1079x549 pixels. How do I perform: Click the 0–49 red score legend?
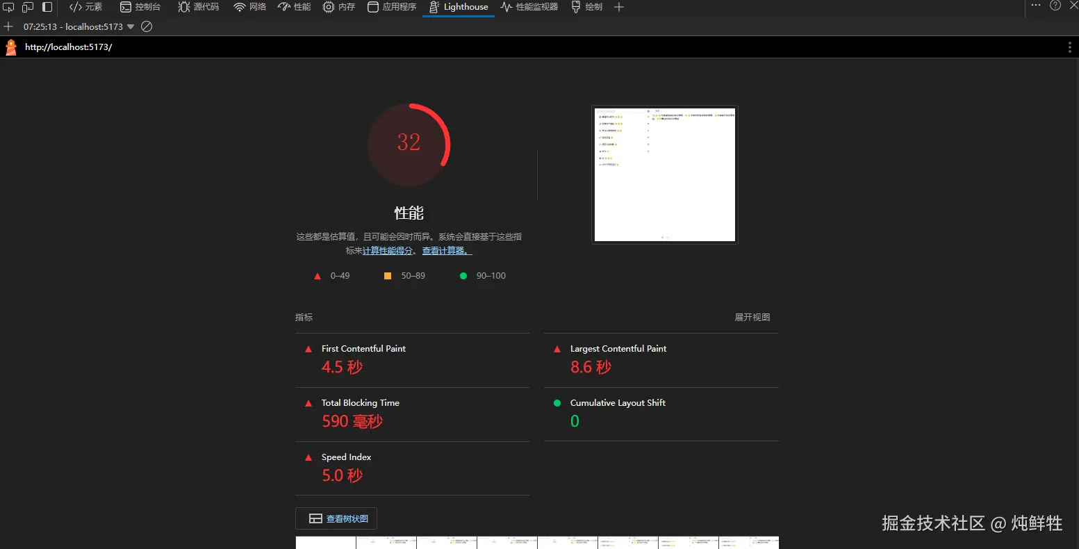[332, 276]
